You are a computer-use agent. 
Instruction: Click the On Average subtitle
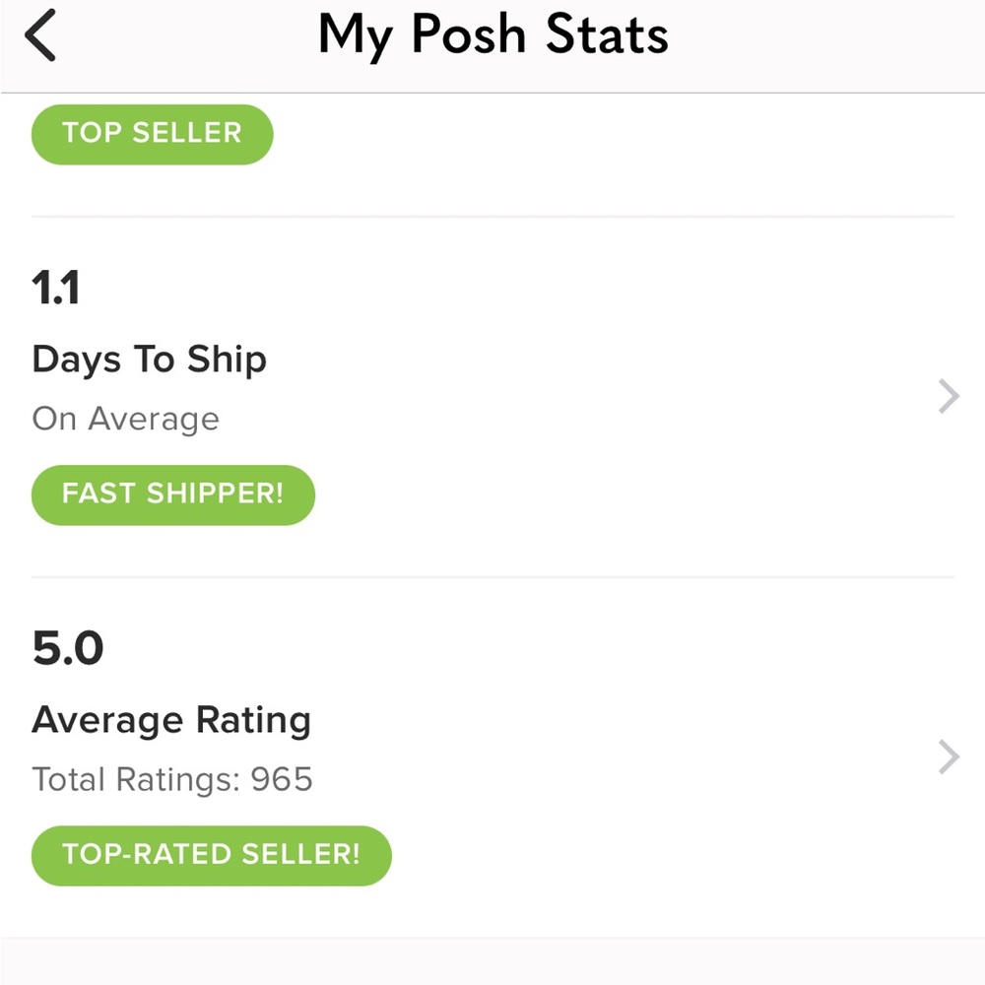pos(125,420)
